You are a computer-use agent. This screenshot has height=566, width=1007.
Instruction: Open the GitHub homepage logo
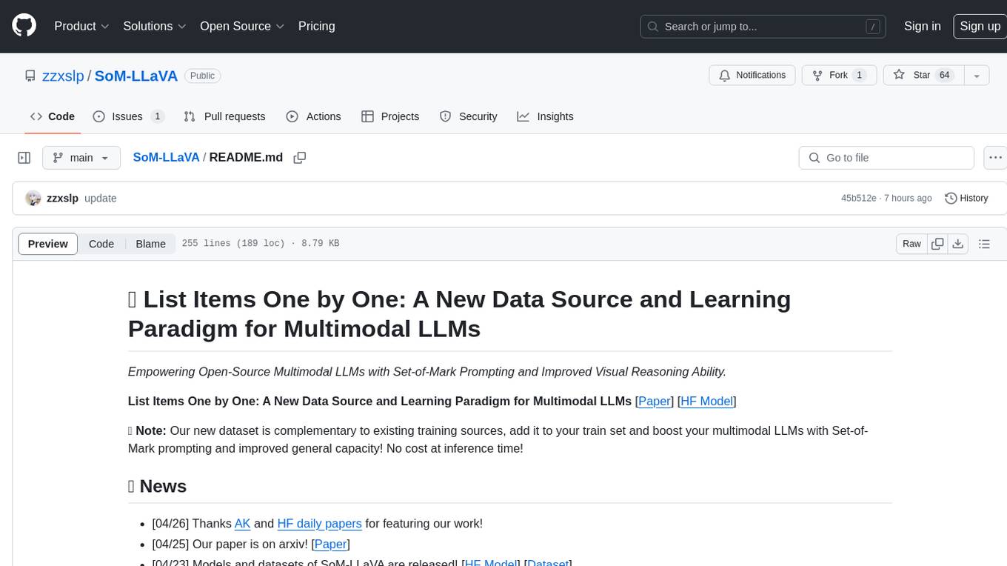click(24, 26)
